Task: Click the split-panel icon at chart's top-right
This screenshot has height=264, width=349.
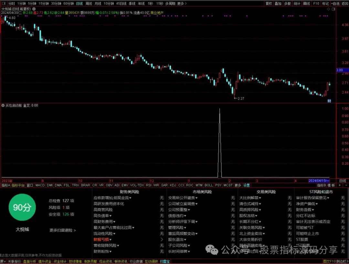Action: [x=333, y=9]
